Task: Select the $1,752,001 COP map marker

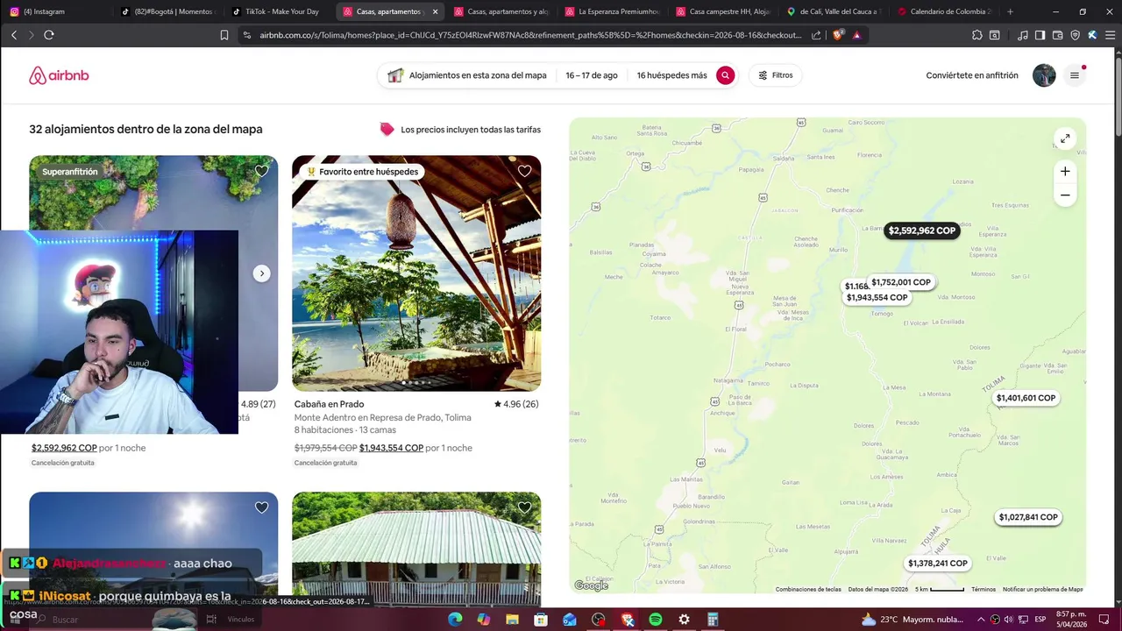Action: [x=901, y=282]
